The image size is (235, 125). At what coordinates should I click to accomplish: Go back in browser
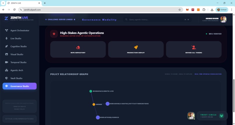pos(3,10)
